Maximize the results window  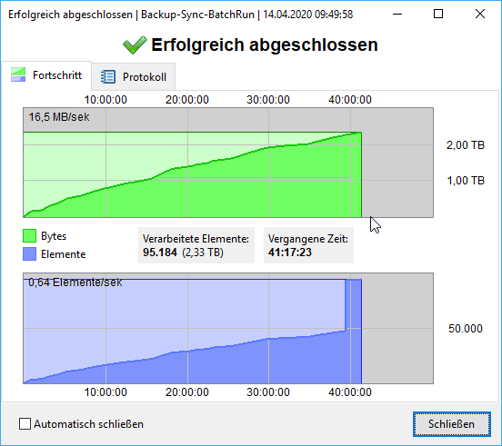438,14
